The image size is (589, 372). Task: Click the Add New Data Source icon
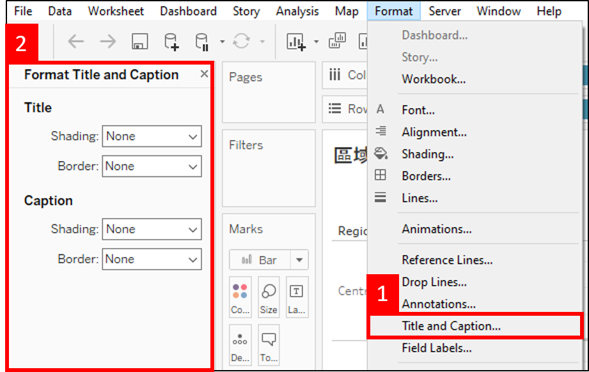(171, 42)
